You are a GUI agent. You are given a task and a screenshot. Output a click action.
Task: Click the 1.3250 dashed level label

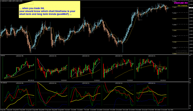coord(174,25)
